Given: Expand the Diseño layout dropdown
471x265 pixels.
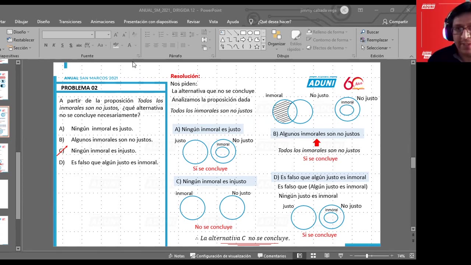Looking at the screenshot, I should [19, 32].
